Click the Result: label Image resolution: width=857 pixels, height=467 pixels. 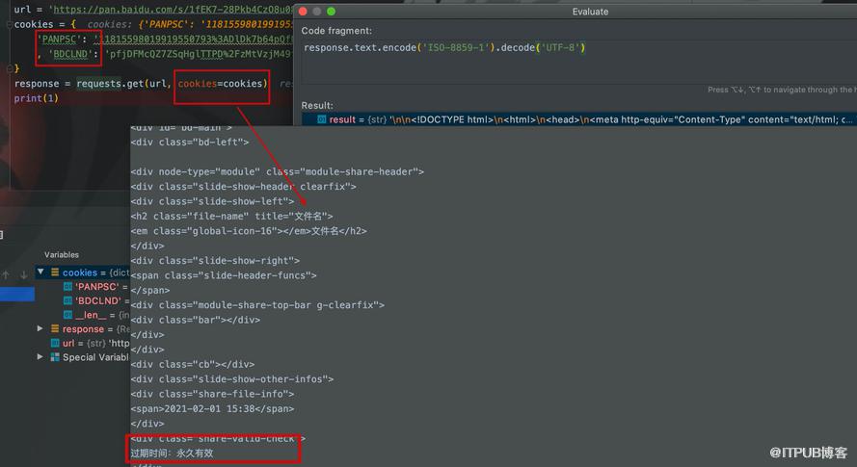coord(317,105)
